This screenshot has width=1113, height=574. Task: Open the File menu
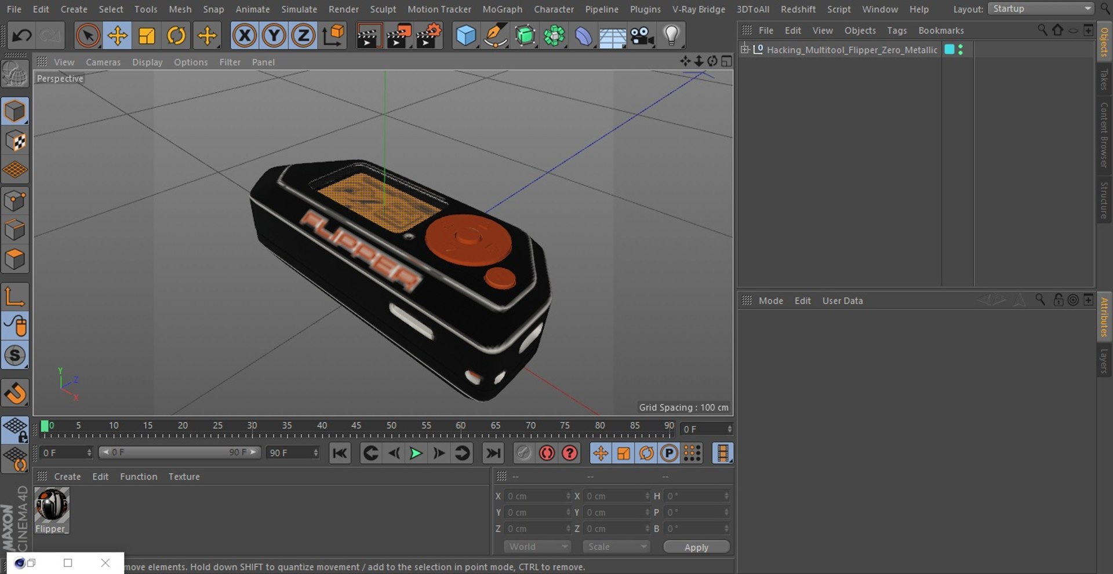tap(14, 9)
